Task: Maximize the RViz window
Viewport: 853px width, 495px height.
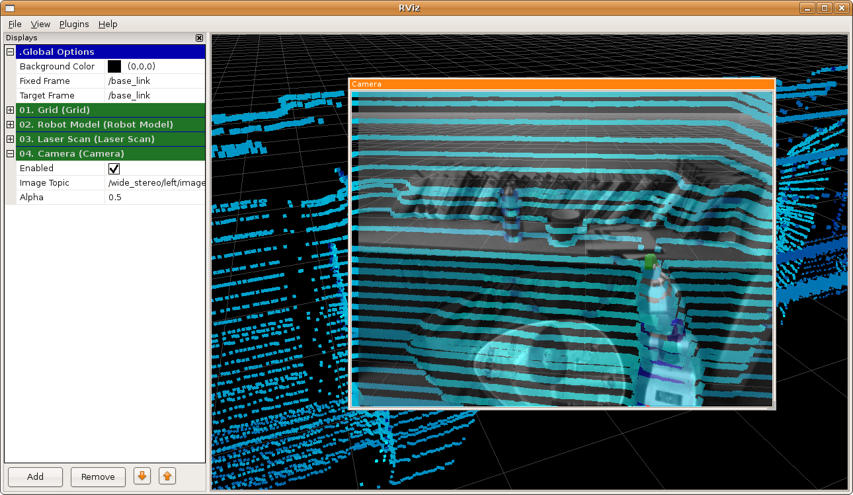Action: (825, 8)
